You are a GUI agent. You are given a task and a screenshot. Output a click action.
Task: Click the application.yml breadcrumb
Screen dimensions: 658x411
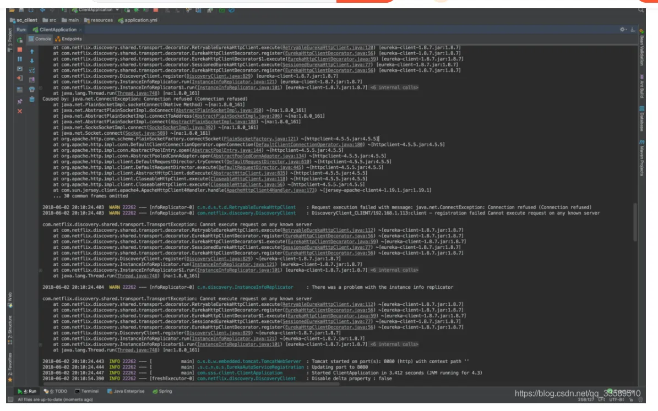tap(138, 20)
